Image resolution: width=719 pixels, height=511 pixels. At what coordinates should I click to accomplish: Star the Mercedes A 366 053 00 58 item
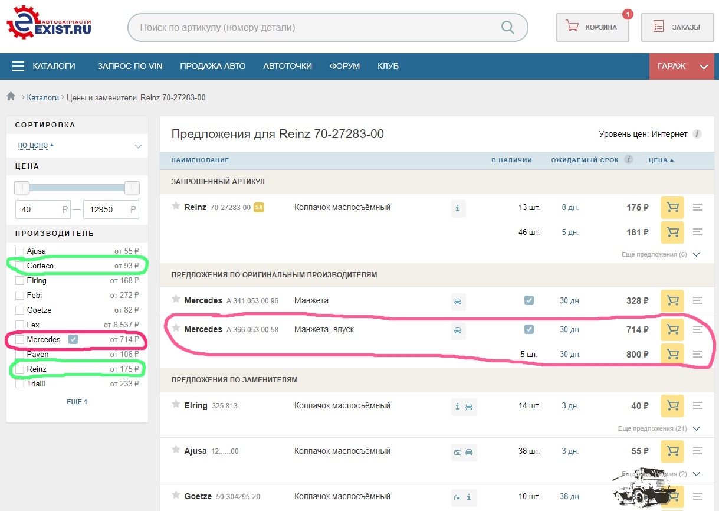(176, 328)
